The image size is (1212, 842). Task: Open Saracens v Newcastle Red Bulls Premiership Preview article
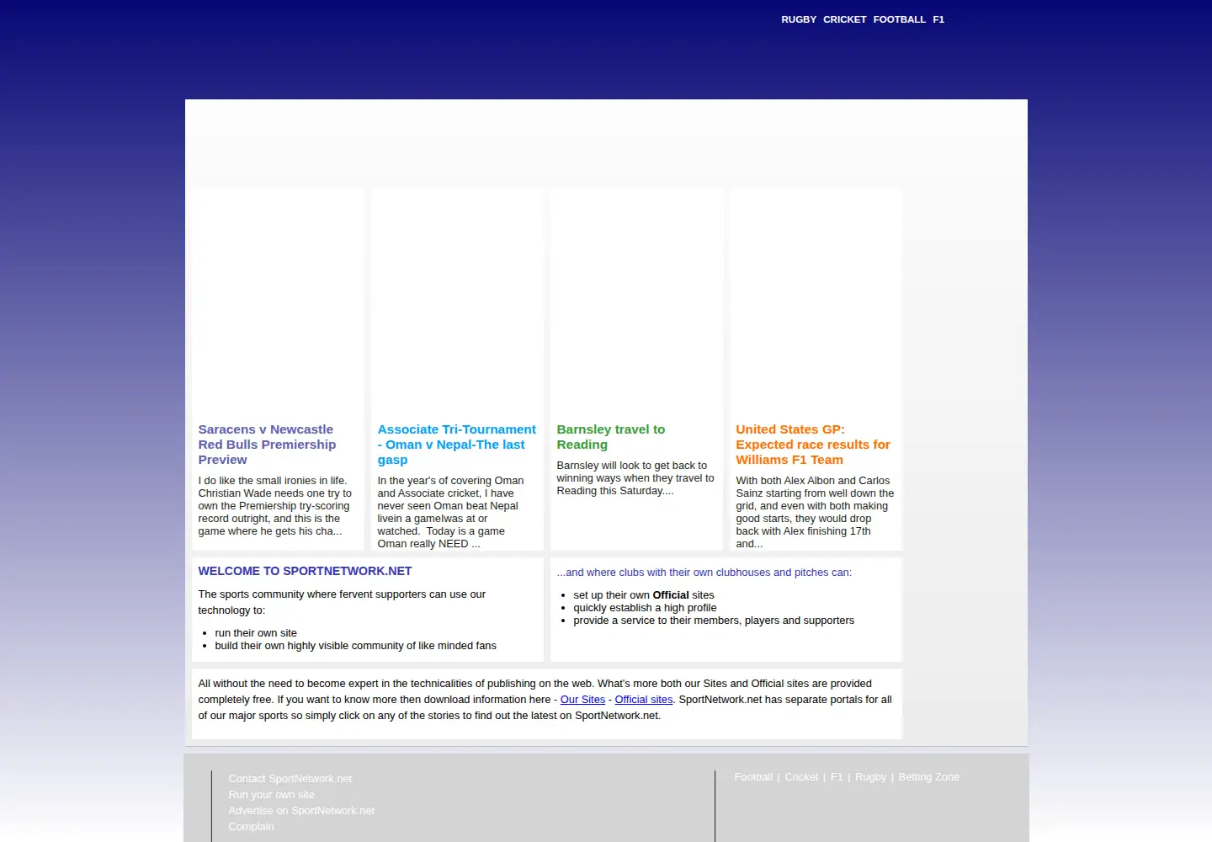pyautogui.click(x=267, y=445)
